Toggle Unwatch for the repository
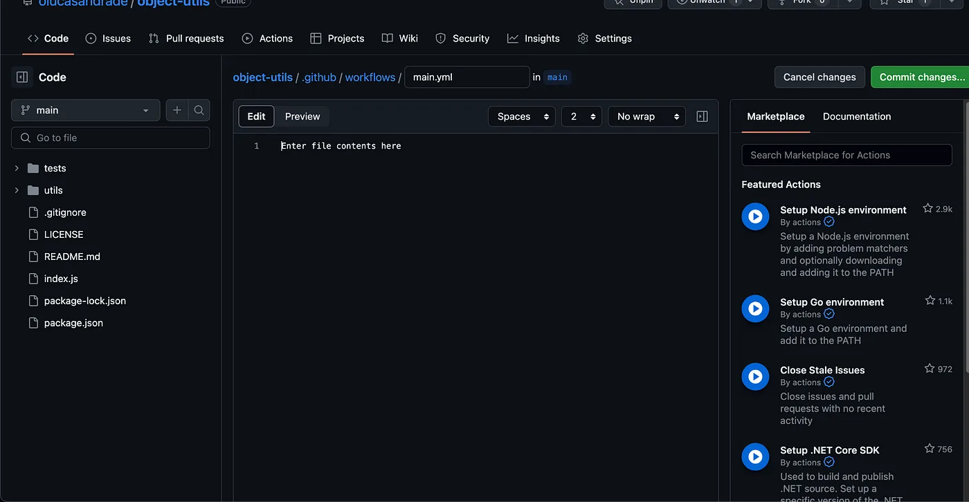This screenshot has height=502, width=969. [707, 2]
